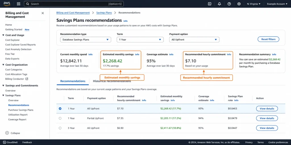Open Purchase Savings Plans page
This screenshot has height=145, width=291.
(x=21, y=110)
